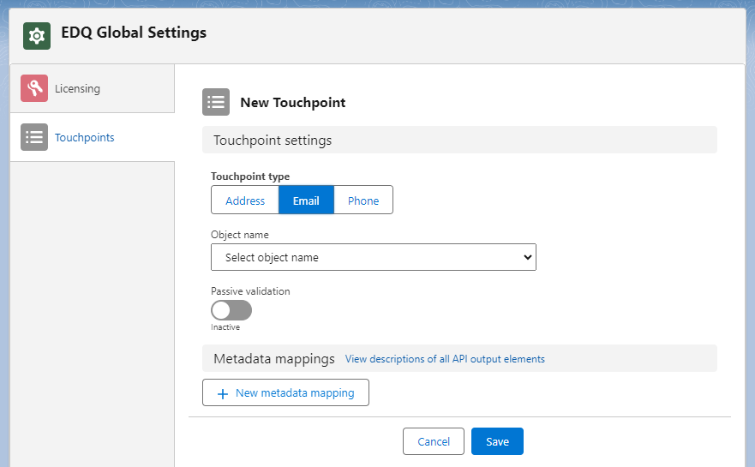Click the EDQ Global Settings gear icon

[x=37, y=36]
